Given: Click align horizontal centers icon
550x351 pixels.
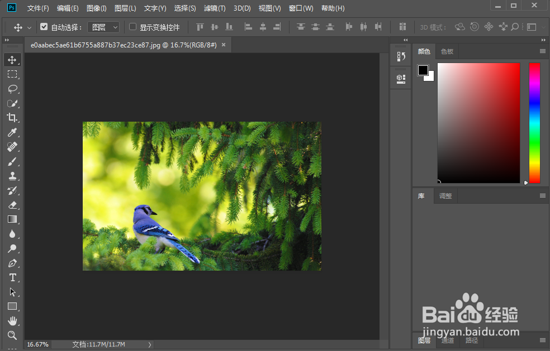Looking at the screenshot, I should pyautogui.click(x=263, y=27).
